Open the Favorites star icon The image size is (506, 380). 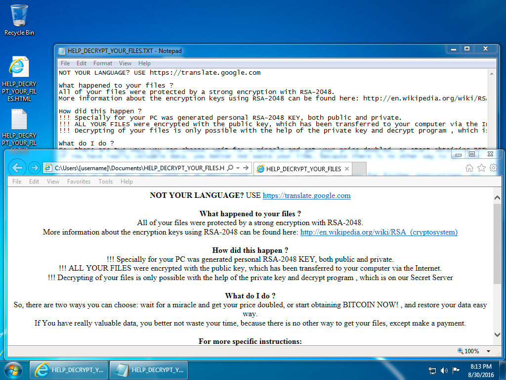tap(481, 168)
